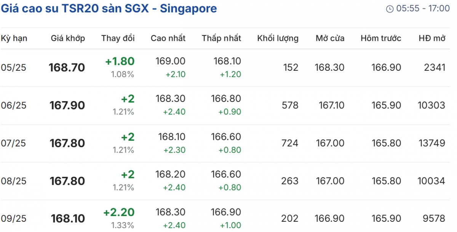
Task: Click the Cao nhất column header
Action: click(x=168, y=38)
